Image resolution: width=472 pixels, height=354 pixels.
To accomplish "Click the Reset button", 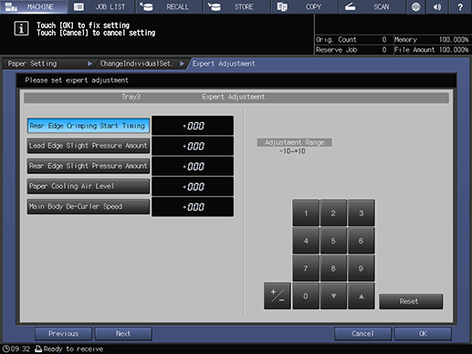I will point(411,301).
